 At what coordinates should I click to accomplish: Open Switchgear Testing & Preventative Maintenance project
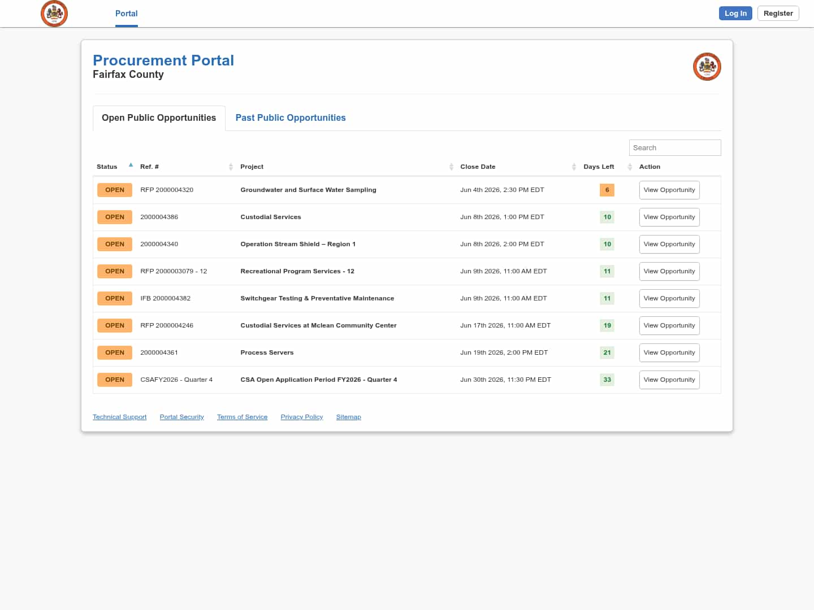tap(317, 298)
